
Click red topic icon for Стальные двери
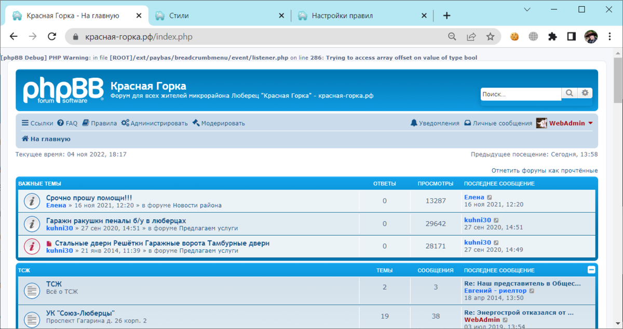pos(32,247)
